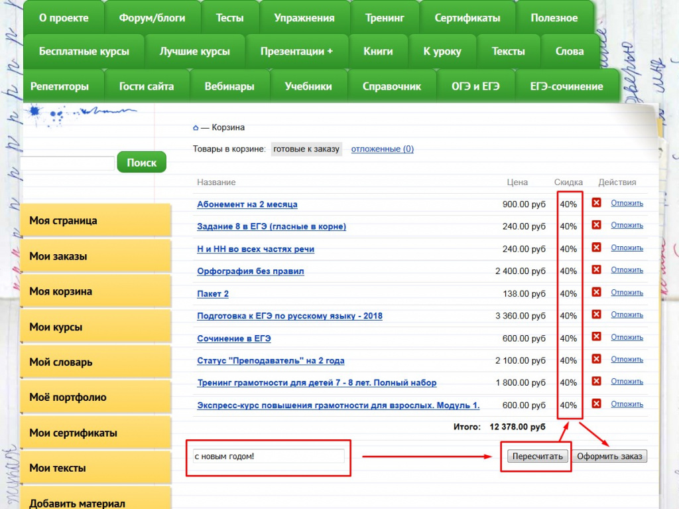Screen dimensions: 679x509
Task: Remove 'Н и НН во всех частях речи' item
Action: click(x=596, y=248)
